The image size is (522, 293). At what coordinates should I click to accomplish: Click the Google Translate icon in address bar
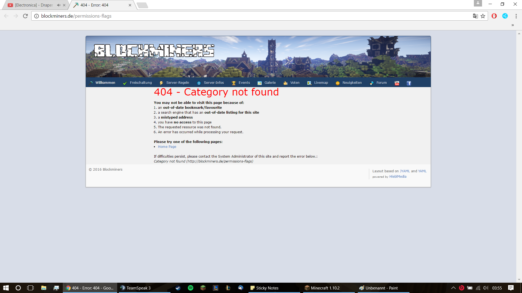(475, 16)
